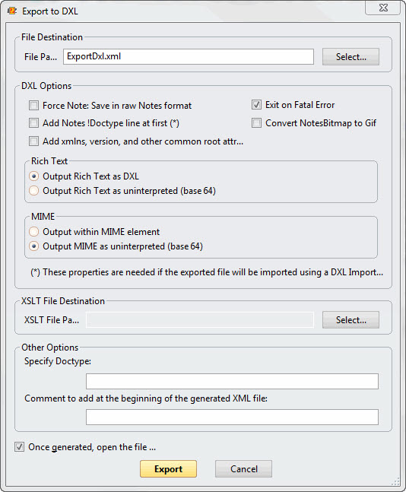Click the XSLT File Path field
Viewport: 406px width, 492px height.
[x=200, y=320]
